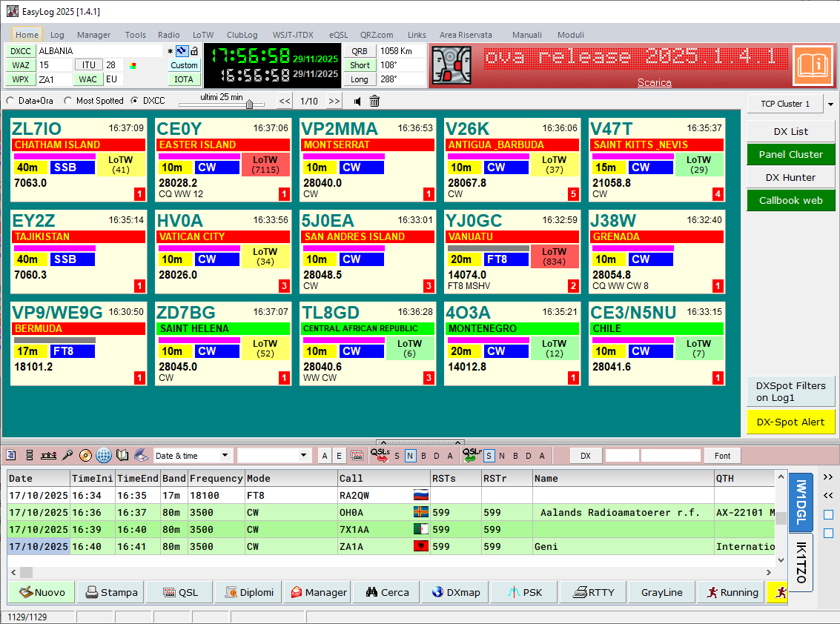Go to next spots page with >>
Viewport: 840px width, 624px height.
tap(334, 102)
